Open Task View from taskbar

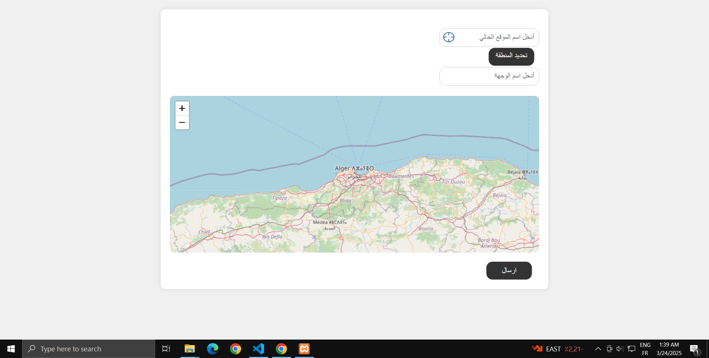(x=166, y=349)
